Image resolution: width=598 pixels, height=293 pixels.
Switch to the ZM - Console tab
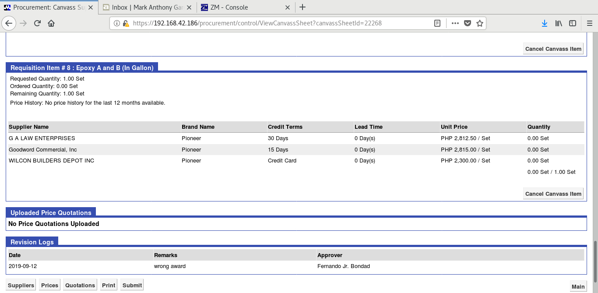click(x=246, y=7)
